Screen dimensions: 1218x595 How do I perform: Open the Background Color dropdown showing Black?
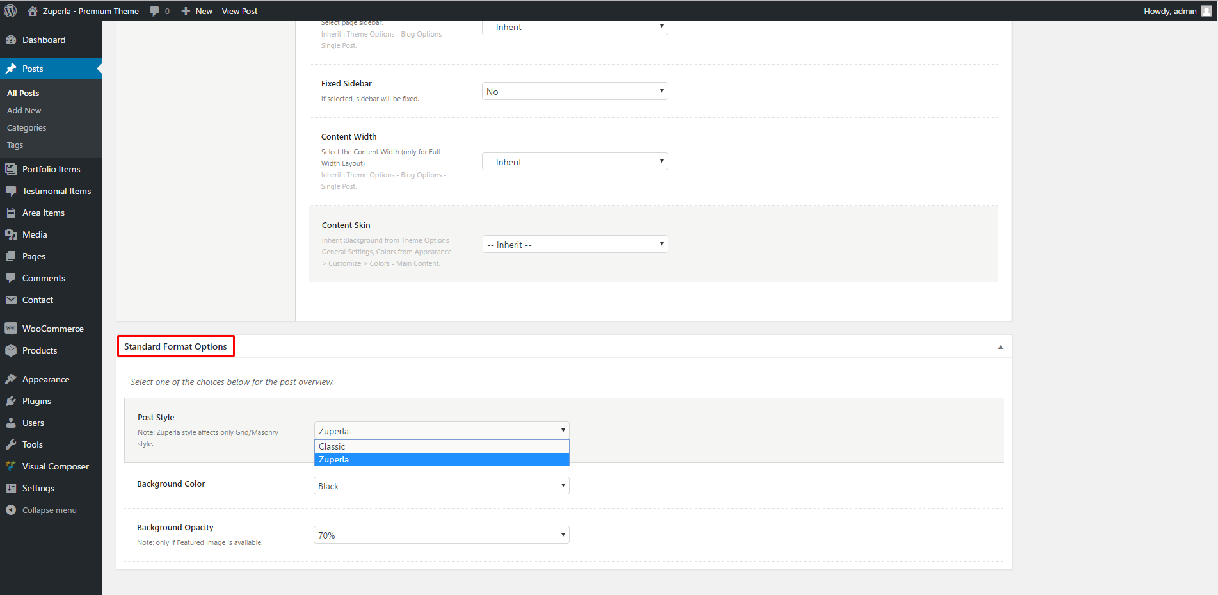442,485
